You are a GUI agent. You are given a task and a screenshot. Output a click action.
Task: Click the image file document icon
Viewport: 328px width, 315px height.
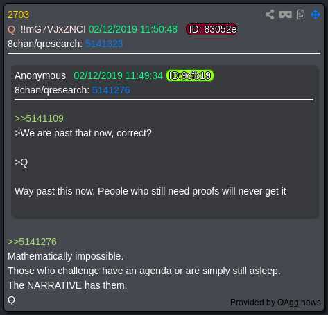[x=301, y=15]
